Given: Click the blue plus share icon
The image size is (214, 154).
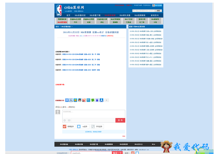Looking at the screenshot, I should point(67,100).
